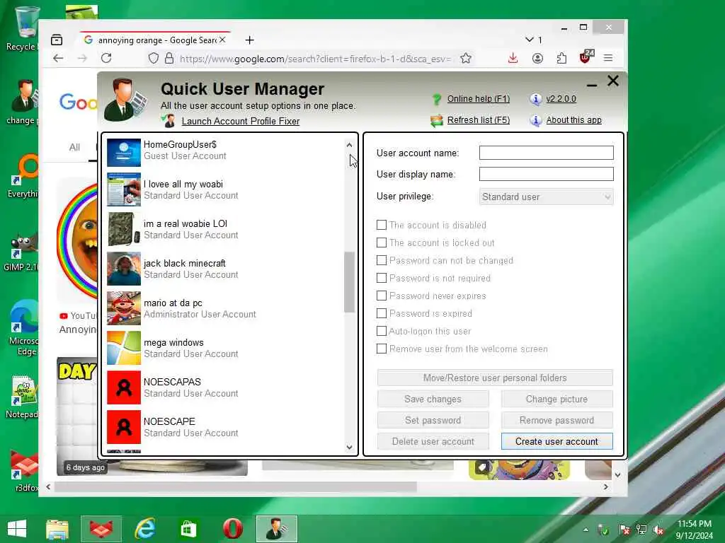Check 'Remove user from the welcome screen'
This screenshot has width=725, height=543.
coord(382,349)
